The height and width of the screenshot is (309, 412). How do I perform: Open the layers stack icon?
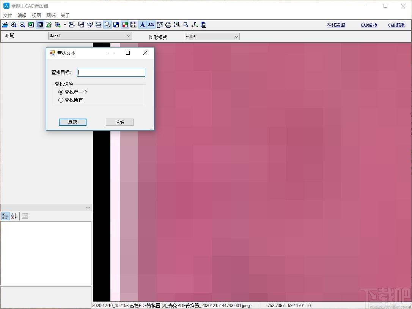pyautogui.click(x=99, y=25)
